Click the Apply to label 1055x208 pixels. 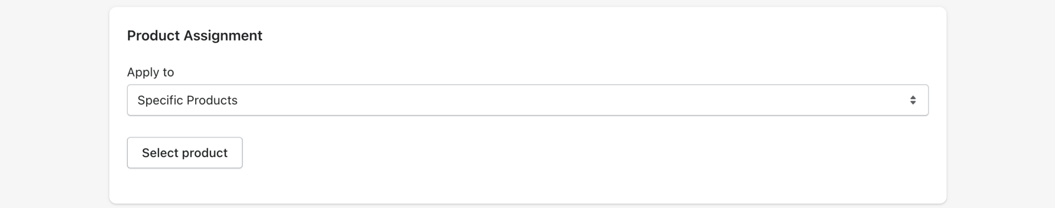coord(150,72)
